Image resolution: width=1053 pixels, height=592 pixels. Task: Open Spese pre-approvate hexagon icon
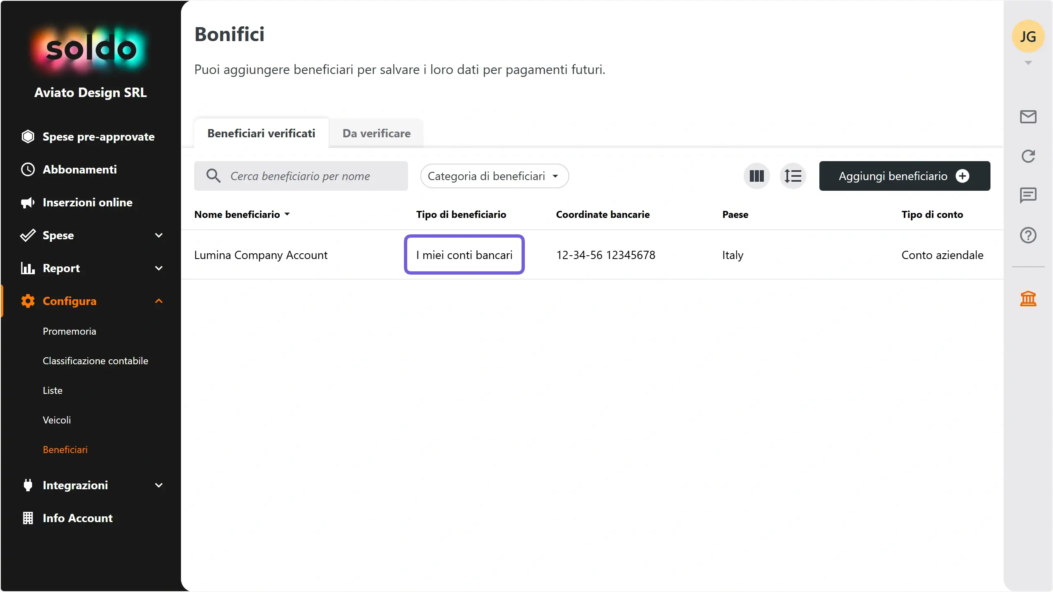point(28,136)
